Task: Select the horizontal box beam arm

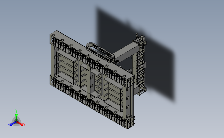Action: click(126, 52)
